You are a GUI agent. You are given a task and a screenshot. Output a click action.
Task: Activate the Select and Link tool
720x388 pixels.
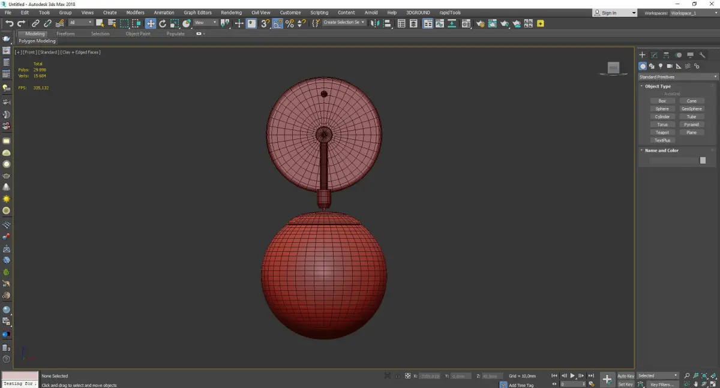(x=35, y=23)
